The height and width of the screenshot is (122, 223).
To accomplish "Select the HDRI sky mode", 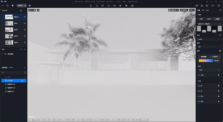I will pyautogui.click(x=217, y=19).
